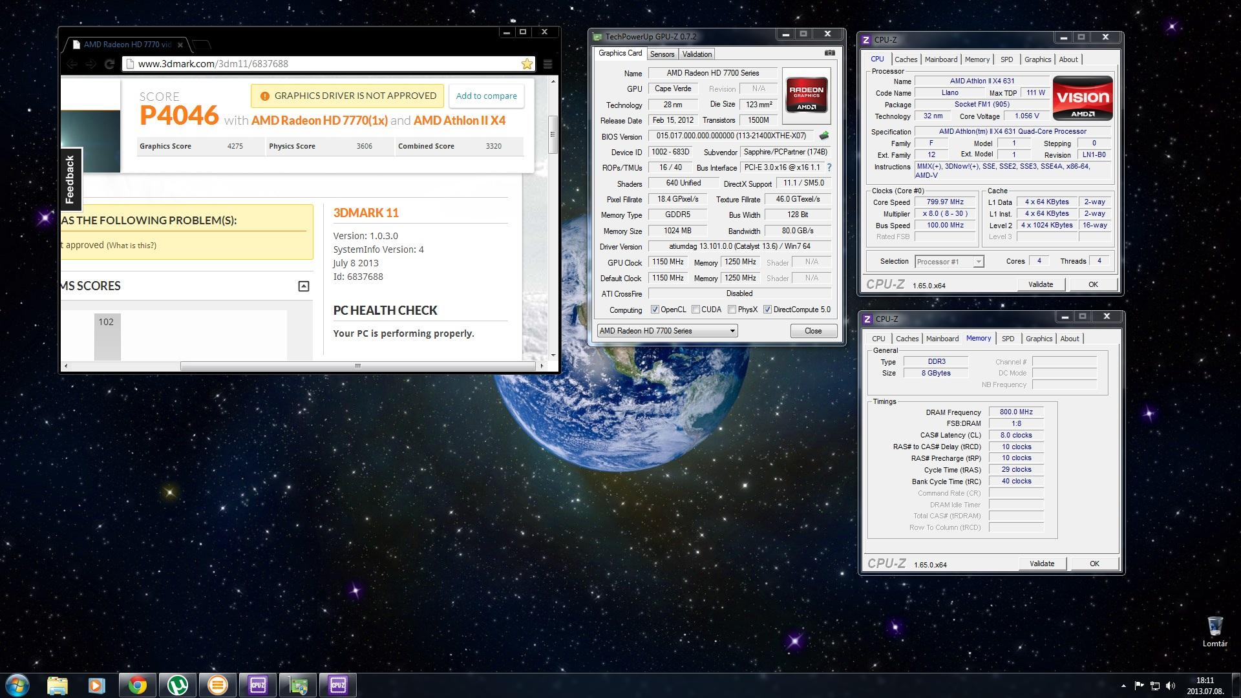This screenshot has height=698, width=1241.
Task: Toggle the OpenCL checkbox
Action: 655,310
